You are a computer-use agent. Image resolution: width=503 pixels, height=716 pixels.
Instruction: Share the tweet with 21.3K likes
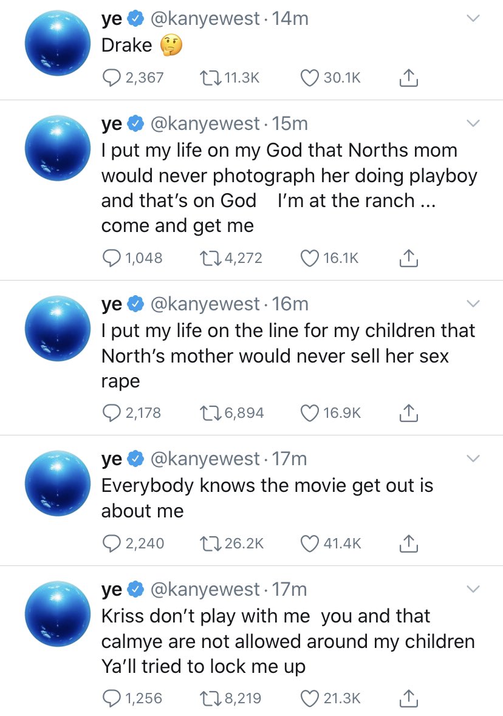409,698
